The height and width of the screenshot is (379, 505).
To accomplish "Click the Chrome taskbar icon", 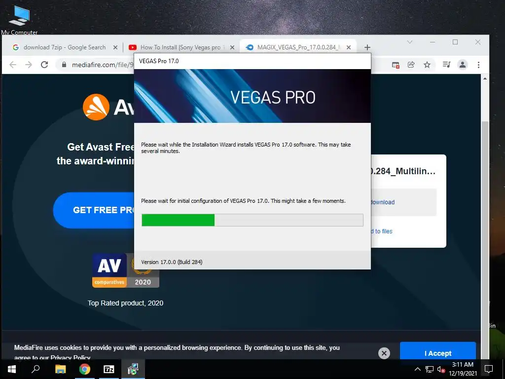I will pos(85,369).
